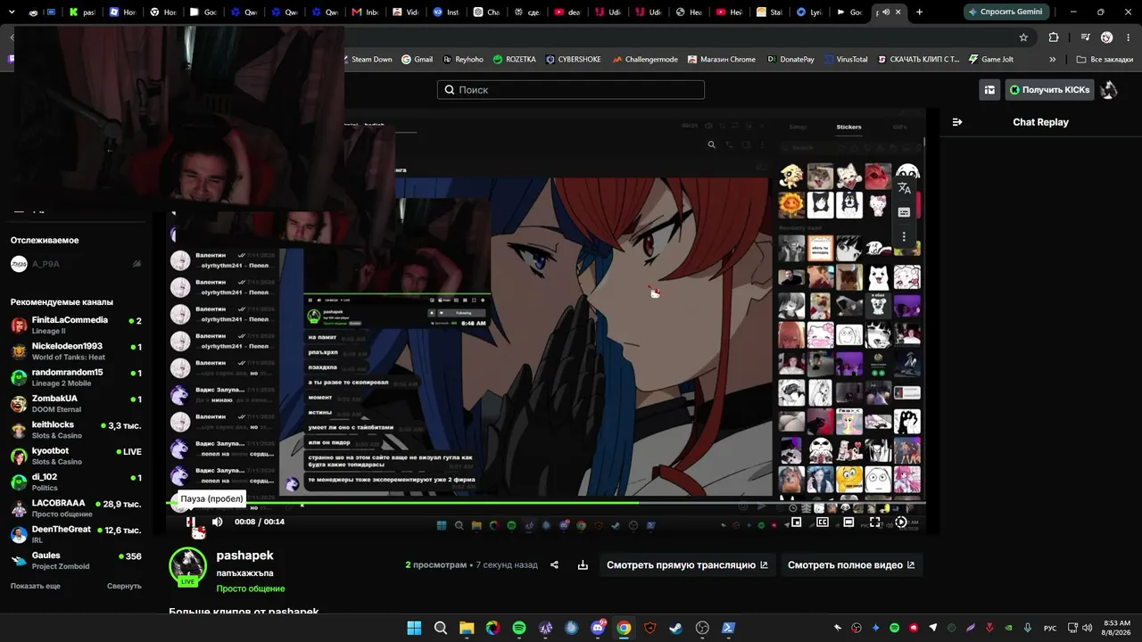Image resolution: width=1142 pixels, height=642 pixels.
Task: Share the clip via share icon
Action: tap(554, 564)
